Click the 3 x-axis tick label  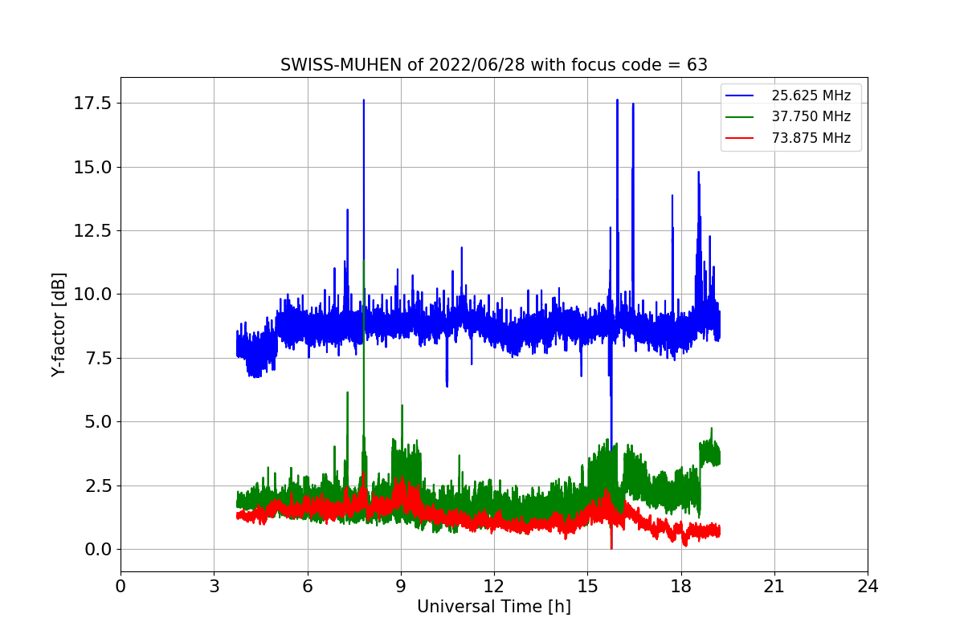(214, 587)
